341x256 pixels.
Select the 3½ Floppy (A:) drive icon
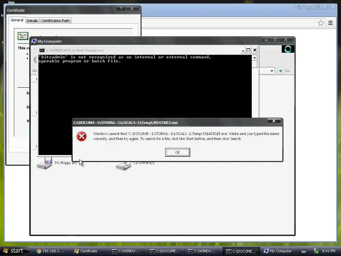(x=45, y=163)
